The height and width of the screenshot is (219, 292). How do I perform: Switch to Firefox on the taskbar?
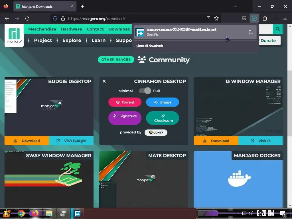[35, 213]
